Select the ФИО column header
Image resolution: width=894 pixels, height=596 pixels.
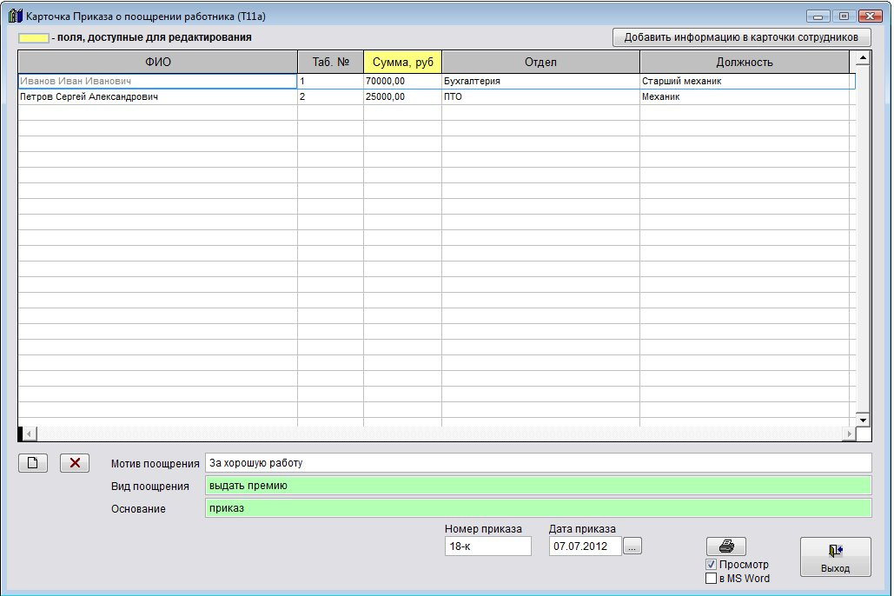click(157, 62)
